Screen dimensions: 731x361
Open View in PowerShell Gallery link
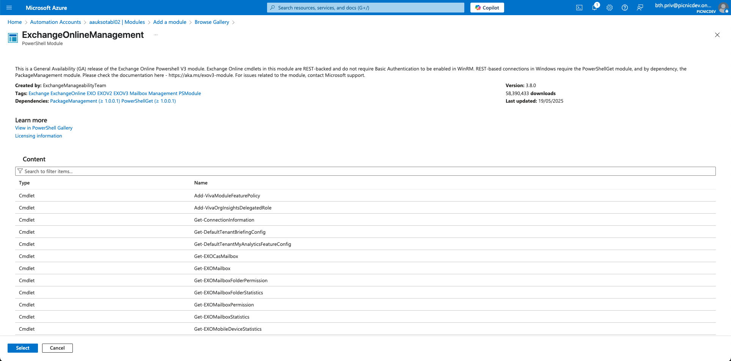[44, 128]
